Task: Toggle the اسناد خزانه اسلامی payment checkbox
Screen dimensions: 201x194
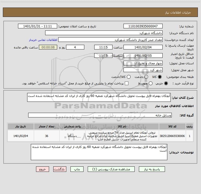Action: point(127,83)
